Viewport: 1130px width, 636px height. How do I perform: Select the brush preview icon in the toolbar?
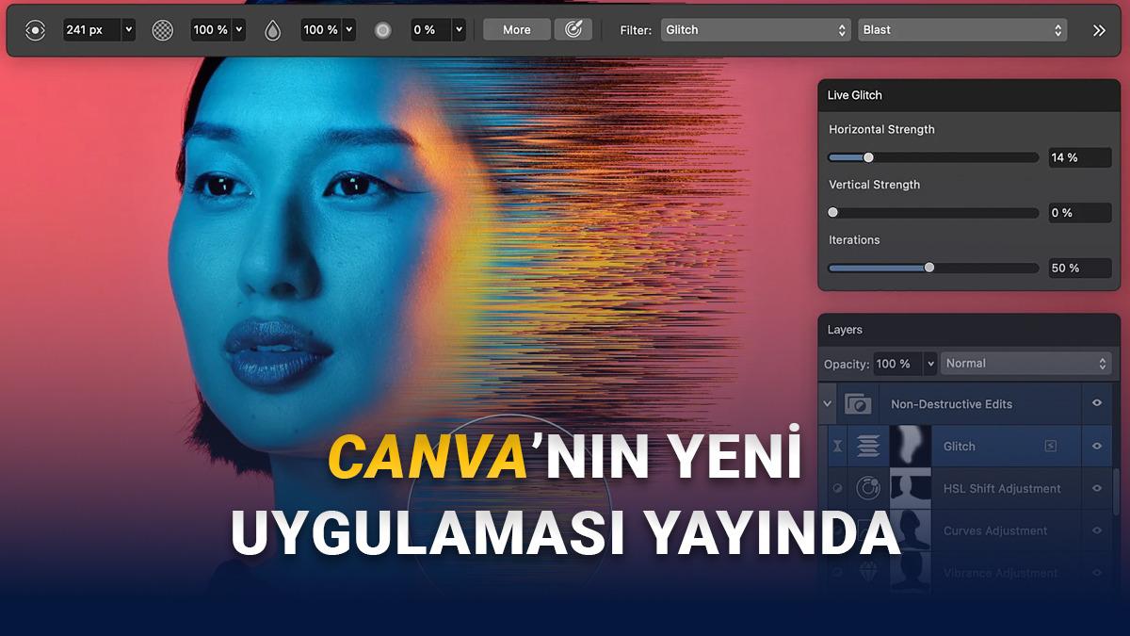click(x=35, y=29)
